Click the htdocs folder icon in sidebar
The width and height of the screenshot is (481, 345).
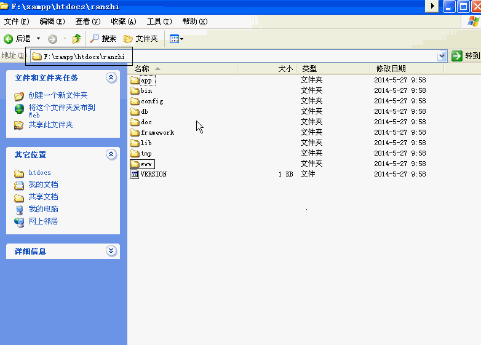(x=18, y=173)
